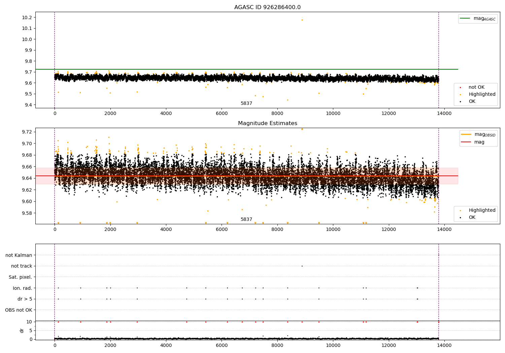Screen dimensions: 505x353
Task: Click the 9.58 y-axis tick label
Action: click(27, 213)
